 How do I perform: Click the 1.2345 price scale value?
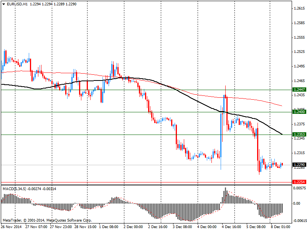tap(300, 138)
